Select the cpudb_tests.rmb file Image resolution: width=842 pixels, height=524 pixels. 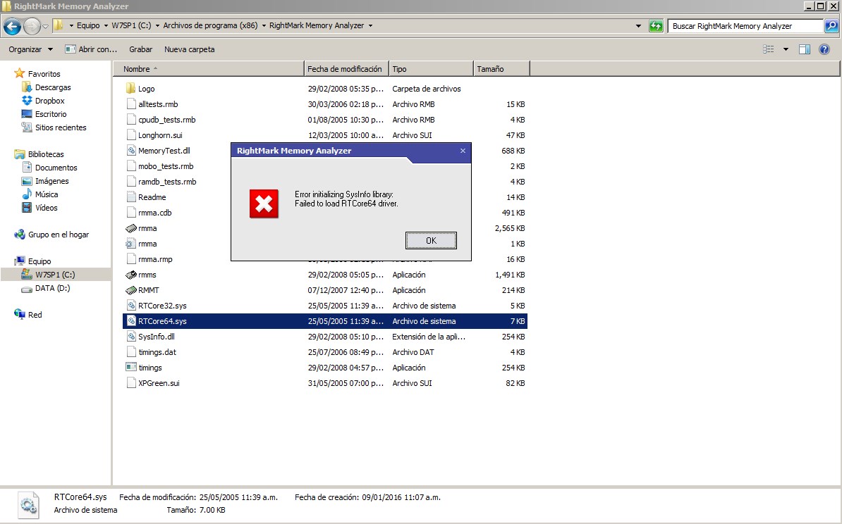coord(166,120)
